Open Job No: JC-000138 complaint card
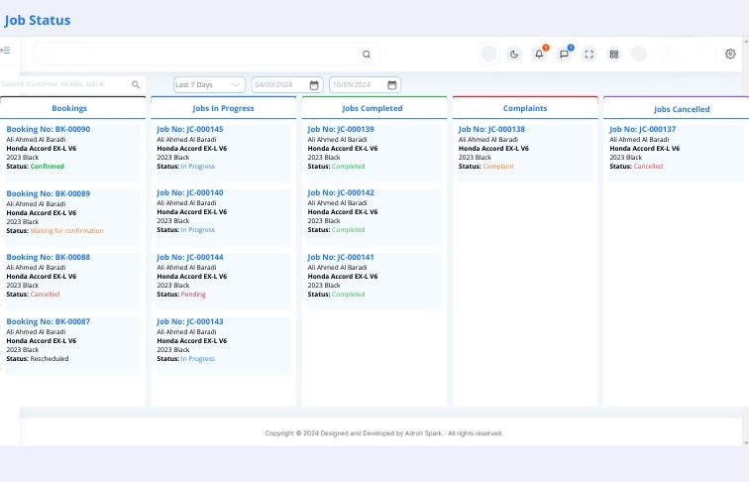This screenshot has width=749, height=482. pyautogui.click(x=491, y=129)
